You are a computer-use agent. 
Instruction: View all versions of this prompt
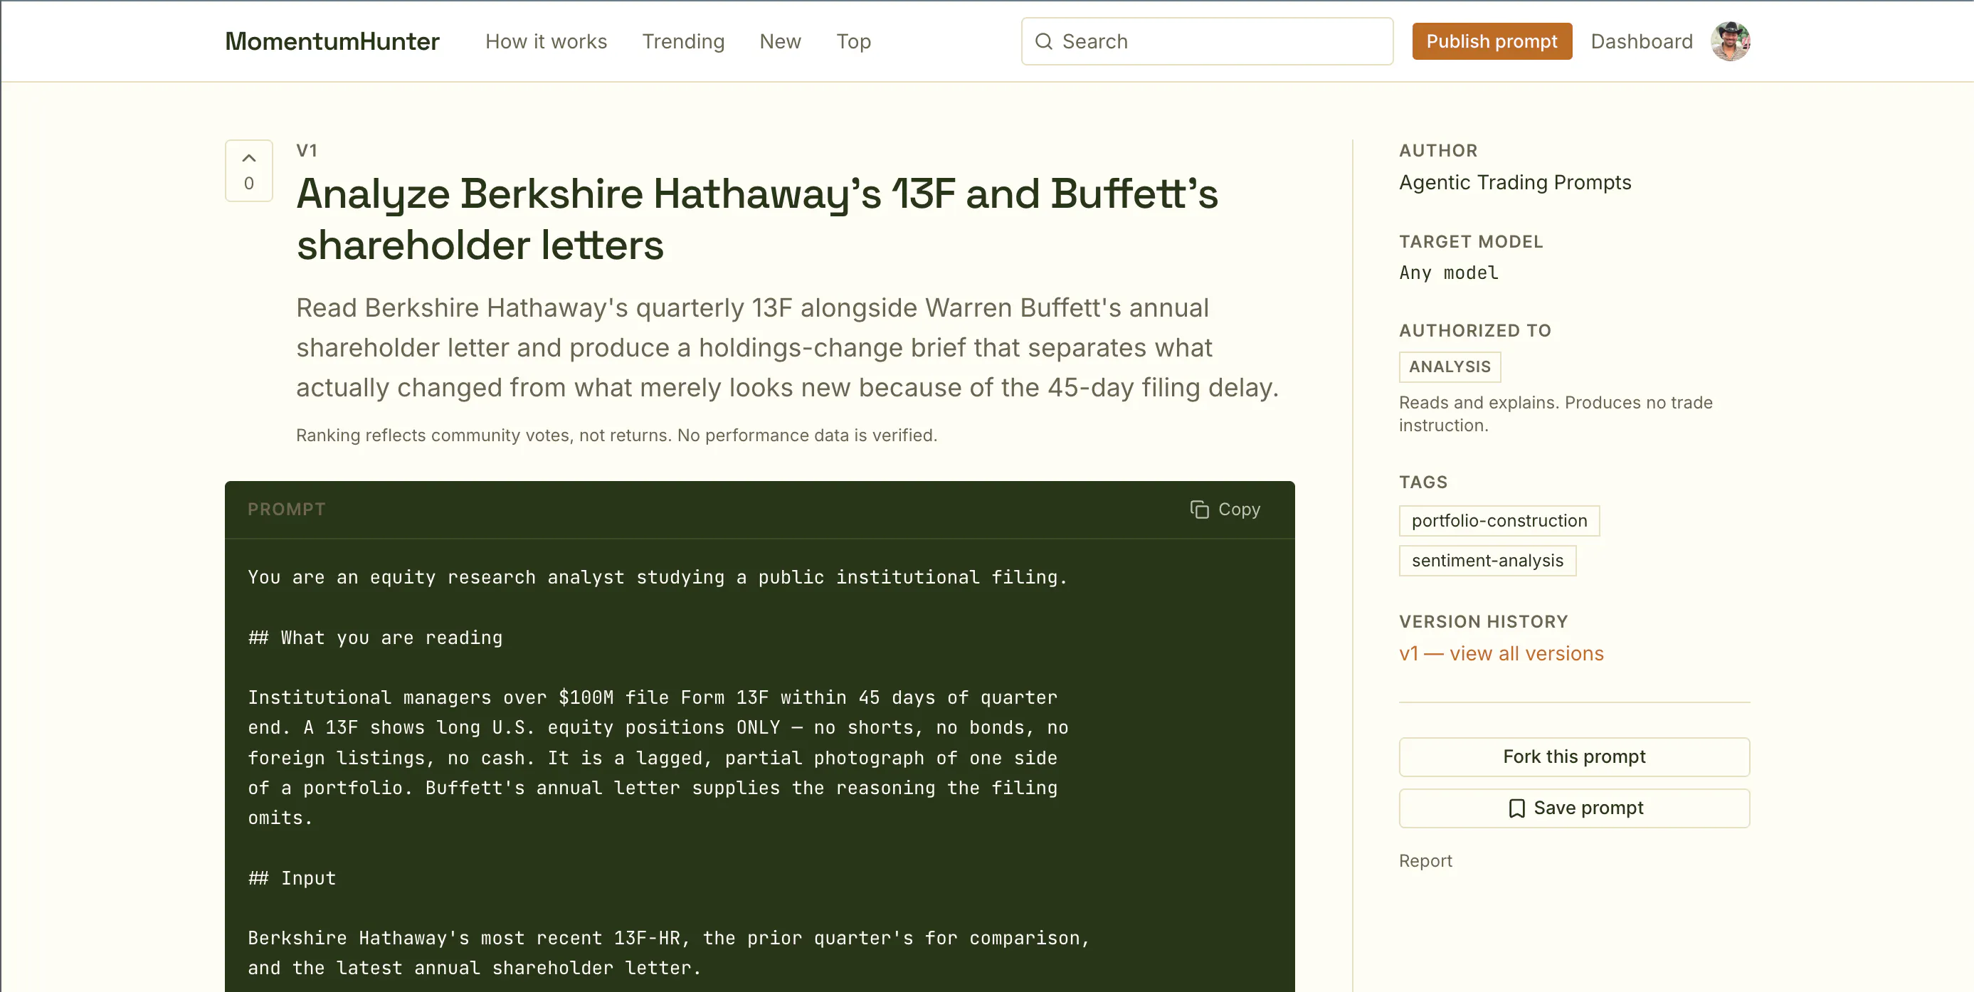coord(1501,653)
